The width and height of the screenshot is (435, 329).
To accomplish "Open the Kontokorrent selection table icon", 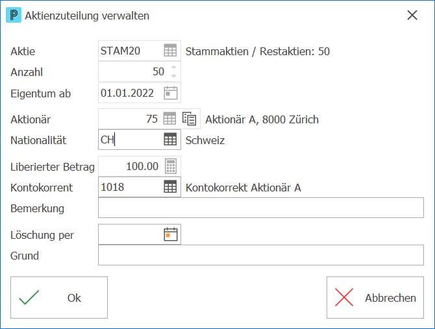I will (170, 186).
